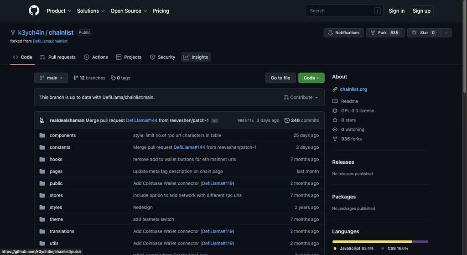Click the Fork 935 button
467x255 pixels.
(x=385, y=33)
